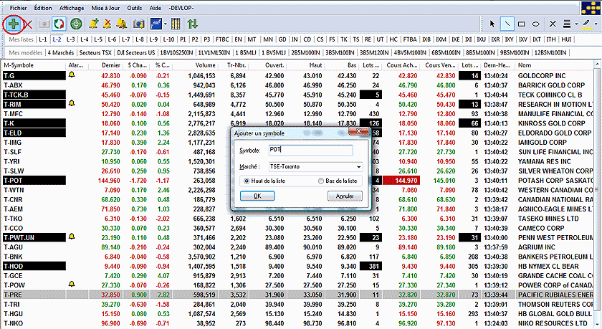Select the line drawing tool

click(x=507, y=24)
